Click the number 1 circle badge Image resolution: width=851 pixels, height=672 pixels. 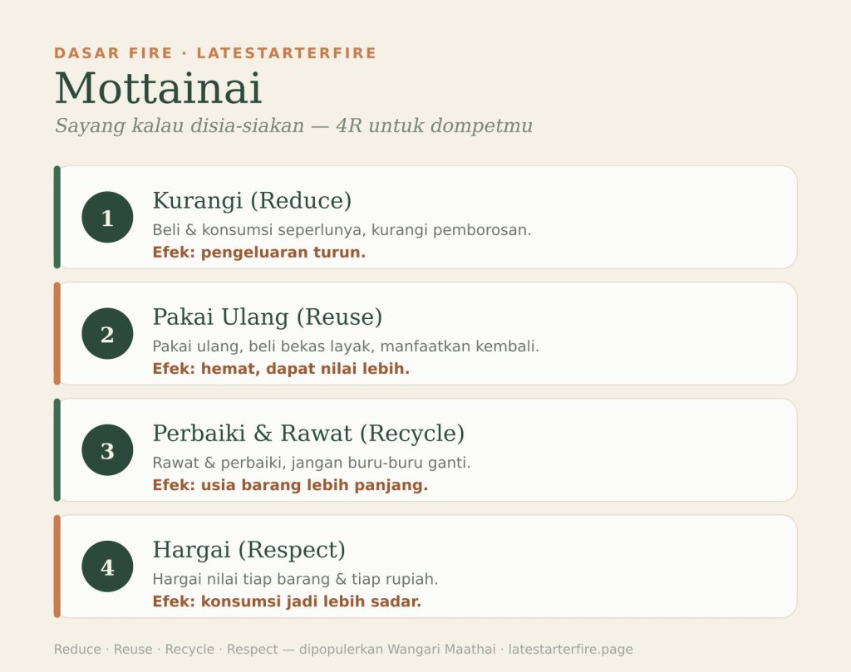click(107, 217)
